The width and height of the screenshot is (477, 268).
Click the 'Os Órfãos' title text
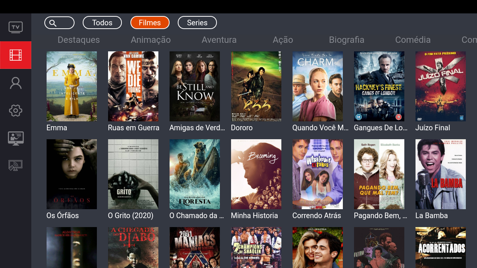pyautogui.click(x=63, y=216)
